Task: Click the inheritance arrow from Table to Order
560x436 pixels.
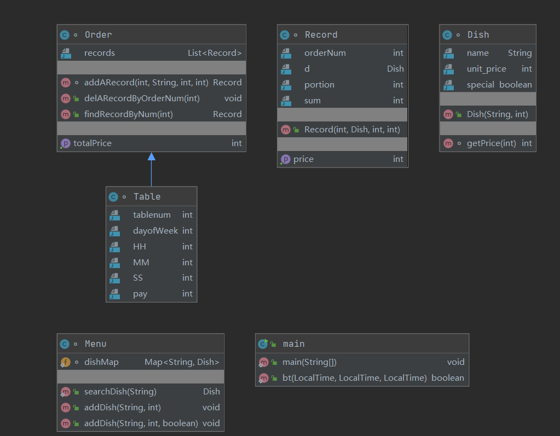Action: [152, 170]
